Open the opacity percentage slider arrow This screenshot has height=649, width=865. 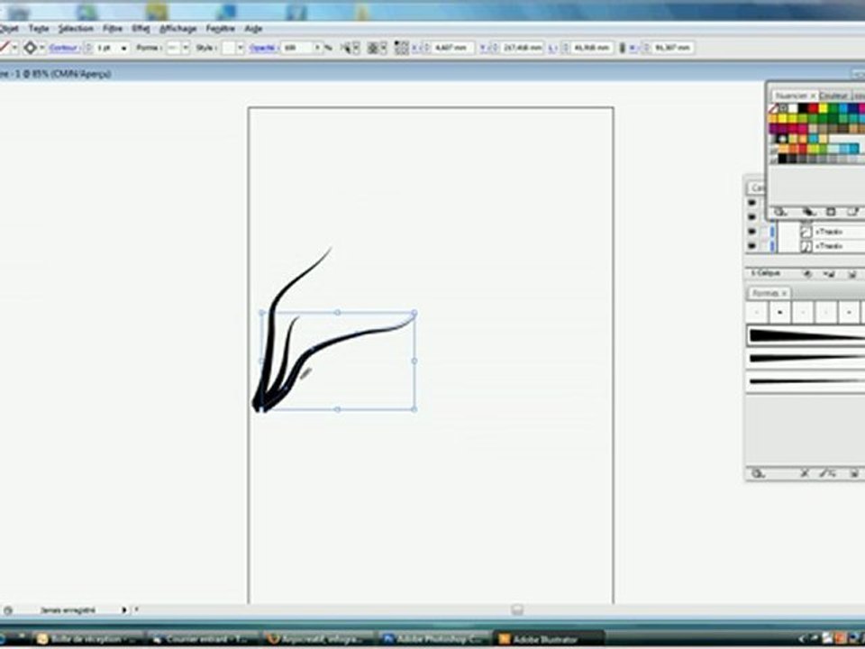click(318, 48)
